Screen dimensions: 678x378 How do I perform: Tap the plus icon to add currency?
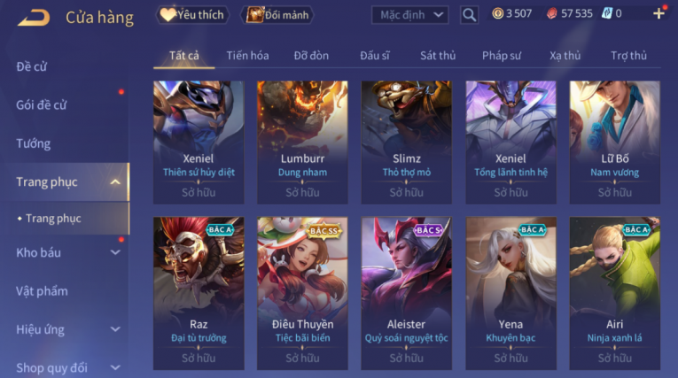coord(659,14)
